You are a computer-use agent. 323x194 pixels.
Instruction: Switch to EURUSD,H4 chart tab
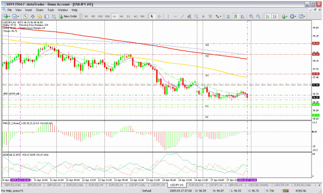[x=96, y=185]
